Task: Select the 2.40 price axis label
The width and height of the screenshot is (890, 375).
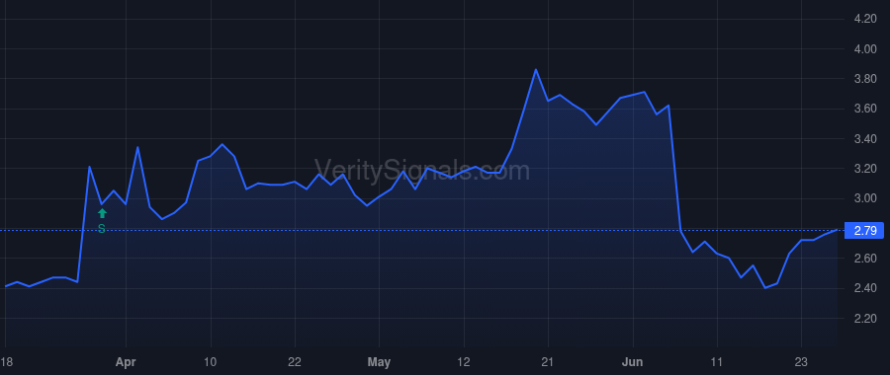Action: [865, 288]
